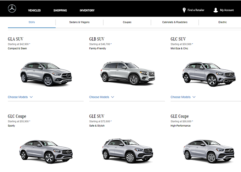Click the Mercedes-Benz star logo
This screenshot has height=172, width=241.
tap(12, 8)
